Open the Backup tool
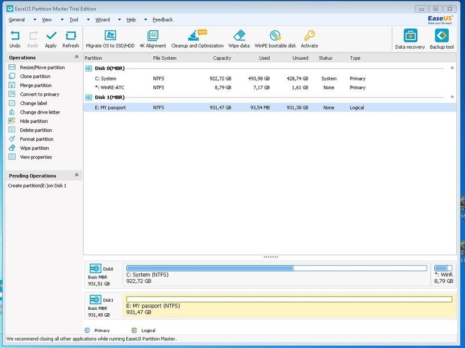 pyautogui.click(x=442, y=35)
